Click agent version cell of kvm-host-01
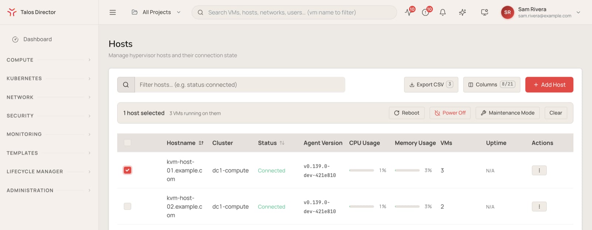Screen dimensions: 592x230 [x=320, y=171]
